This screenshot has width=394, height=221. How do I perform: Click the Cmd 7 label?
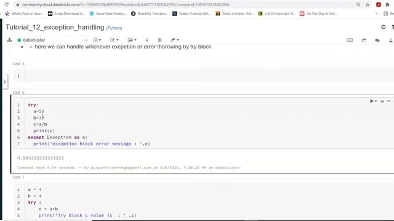18,177
